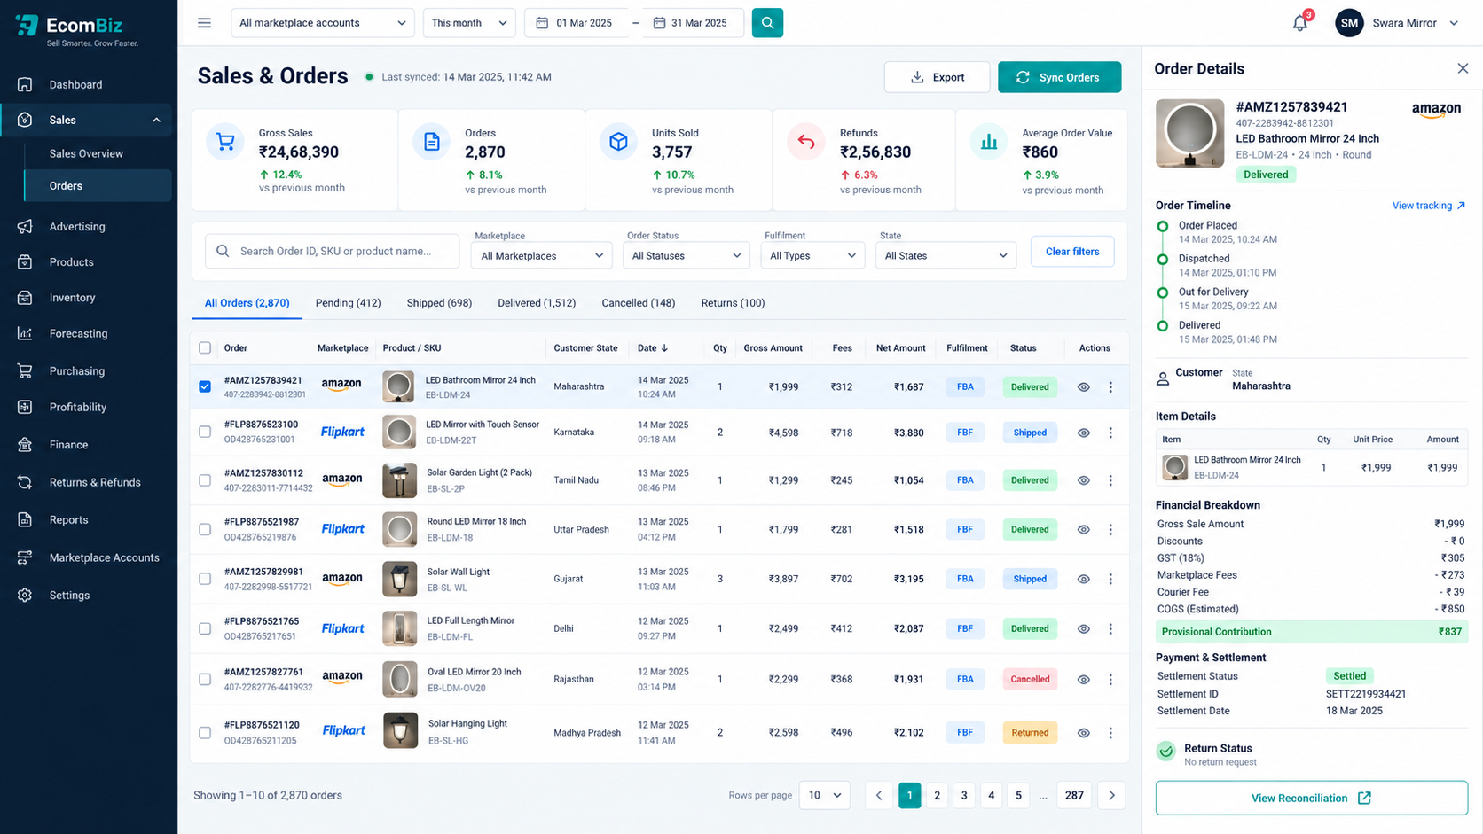Open the State filter dropdown
The height and width of the screenshot is (834, 1483).
pyautogui.click(x=946, y=255)
